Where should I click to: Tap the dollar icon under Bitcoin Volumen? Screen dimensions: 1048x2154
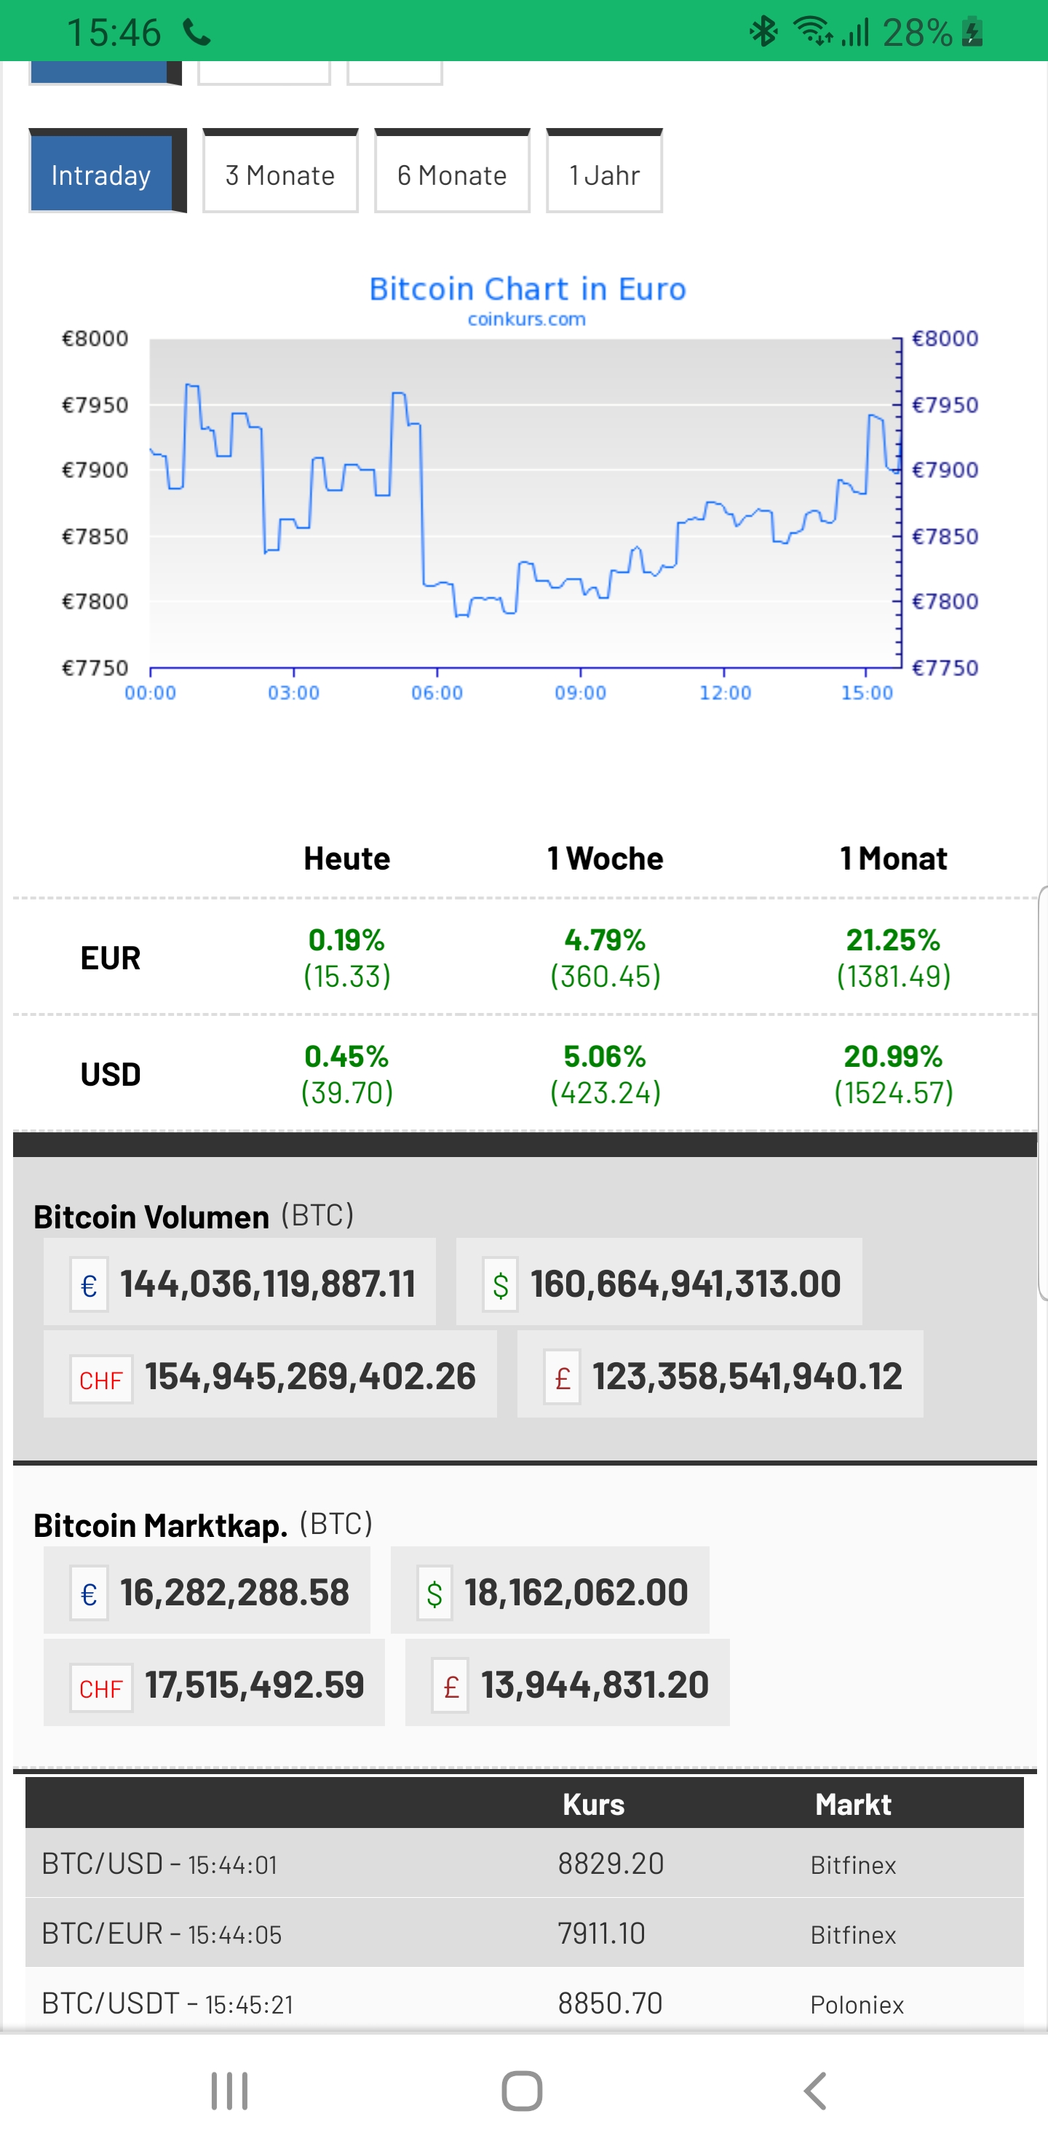tap(500, 1284)
